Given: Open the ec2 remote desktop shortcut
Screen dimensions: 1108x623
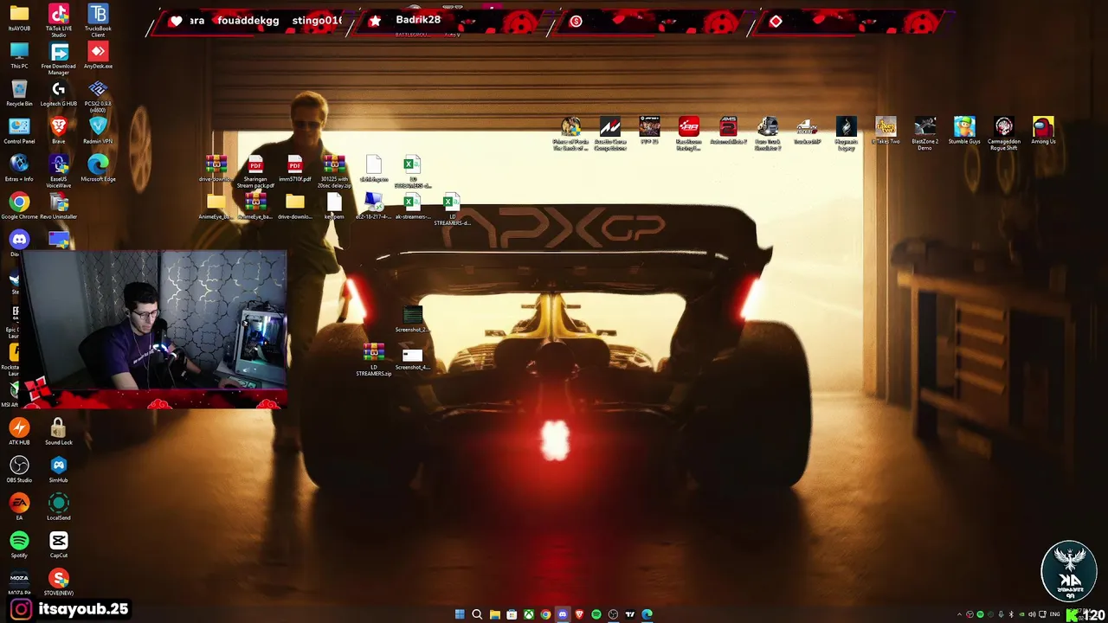Looking at the screenshot, I should coord(374,207).
